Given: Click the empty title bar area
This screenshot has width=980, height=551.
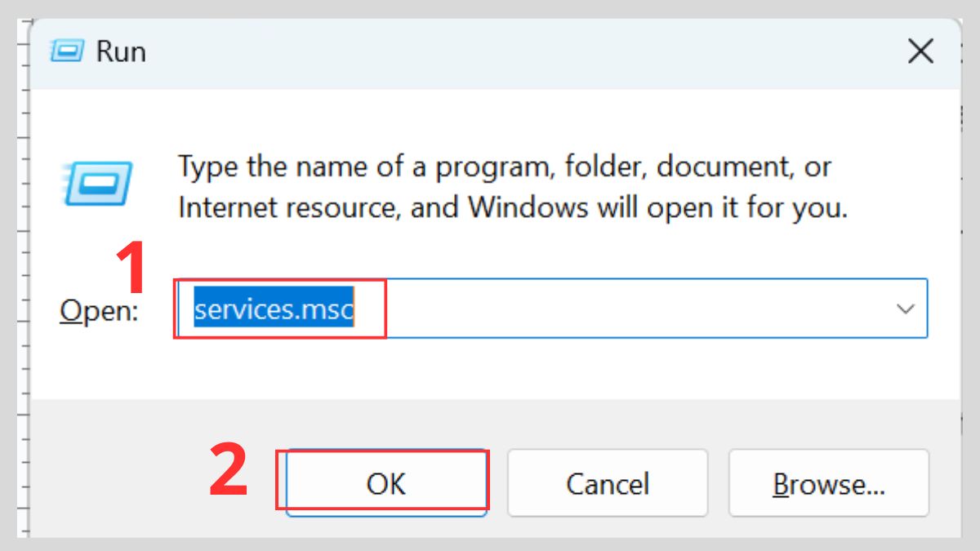Looking at the screenshot, I should click(x=490, y=51).
